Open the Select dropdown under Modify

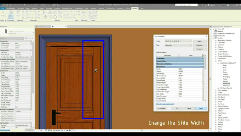click(3, 20)
